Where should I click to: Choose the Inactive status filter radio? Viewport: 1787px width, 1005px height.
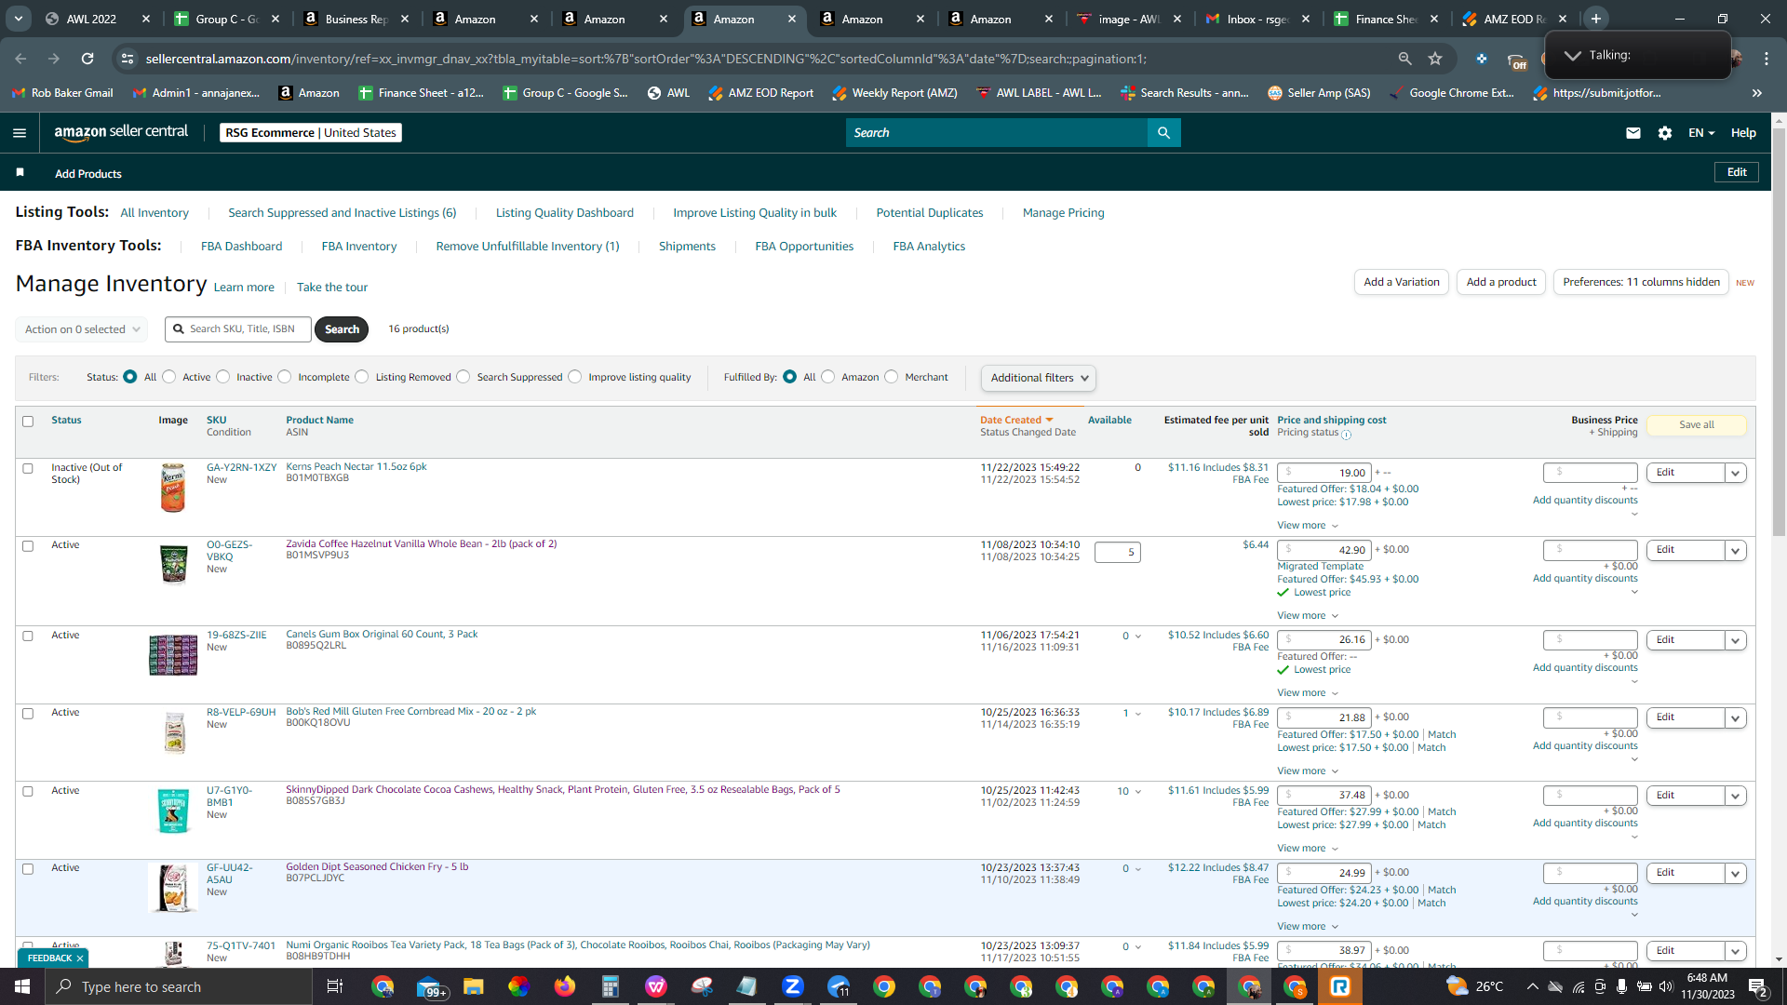pos(222,377)
